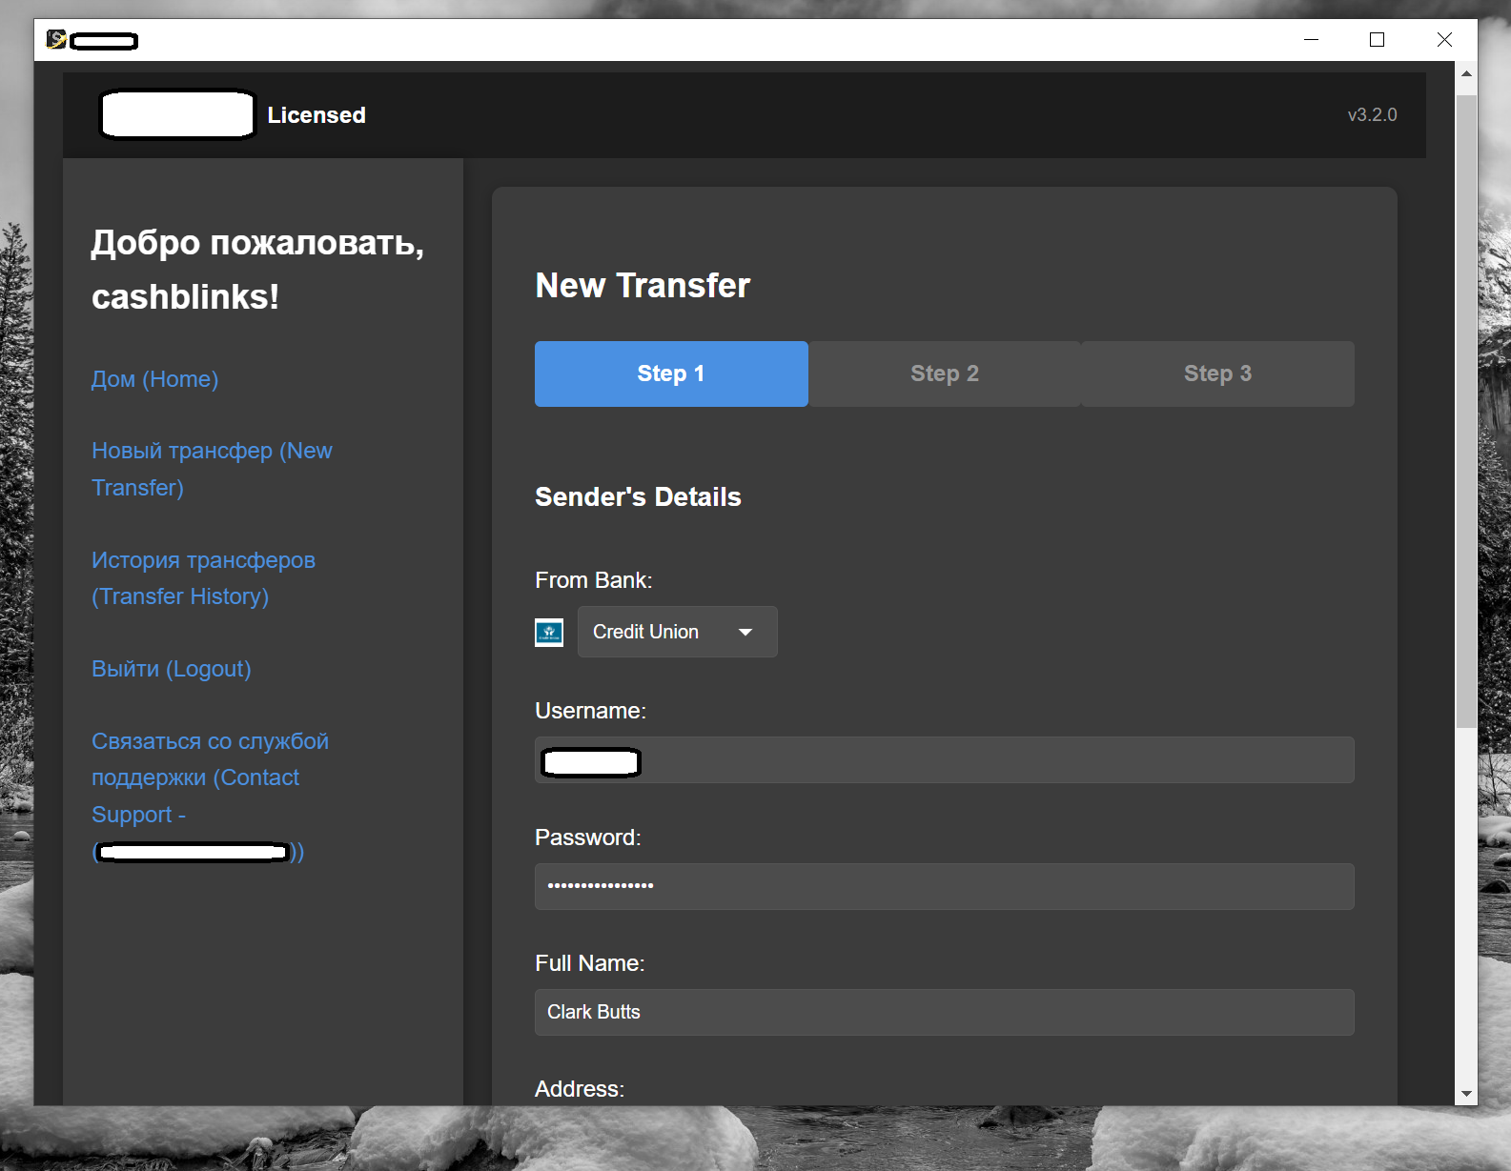
Task: Click the Username: label
Action: tap(590, 711)
